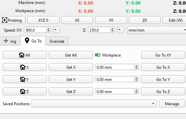Home the Z axis
The width and height of the screenshot is (186, 119).
tap(25, 91)
